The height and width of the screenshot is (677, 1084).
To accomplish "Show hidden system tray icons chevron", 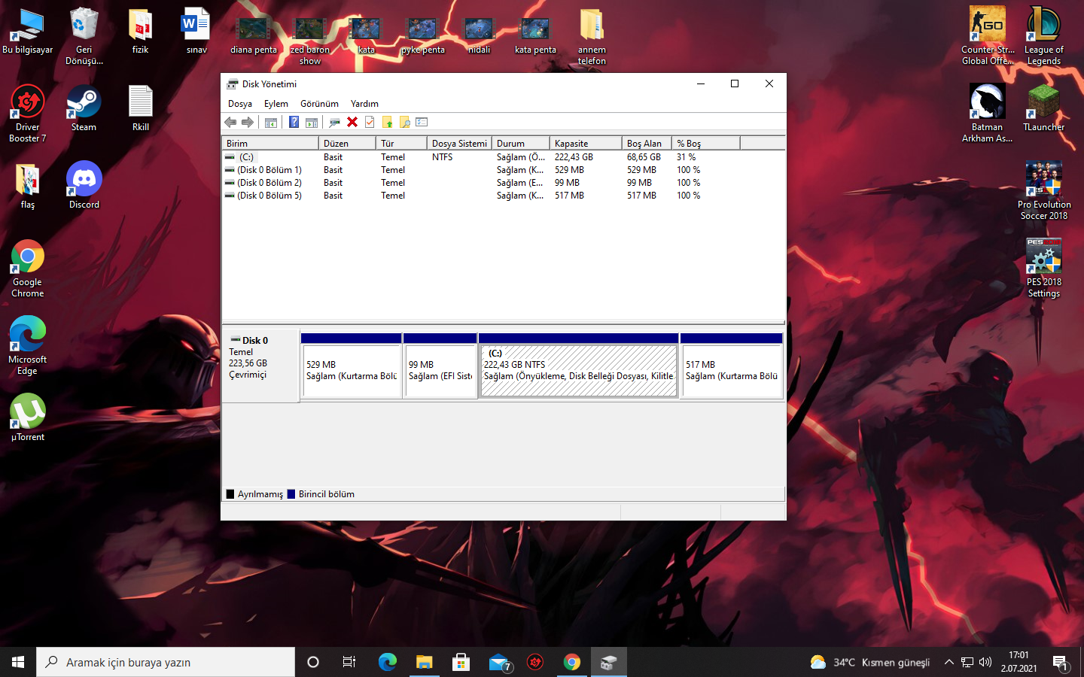I will pyautogui.click(x=949, y=662).
